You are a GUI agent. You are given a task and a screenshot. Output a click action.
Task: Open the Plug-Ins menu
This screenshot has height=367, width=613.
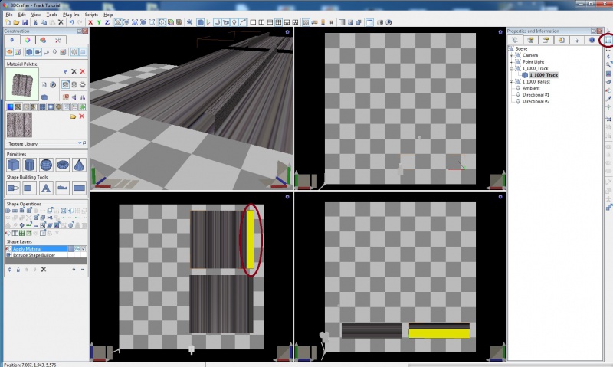tap(70, 15)
